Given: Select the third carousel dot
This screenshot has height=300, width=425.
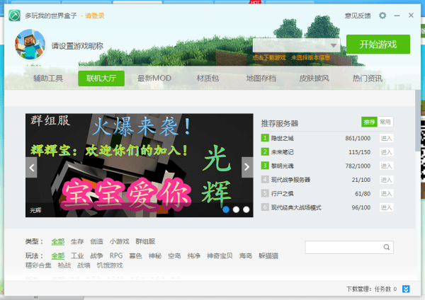Looking at the screenshot, I should coord(246,209).
